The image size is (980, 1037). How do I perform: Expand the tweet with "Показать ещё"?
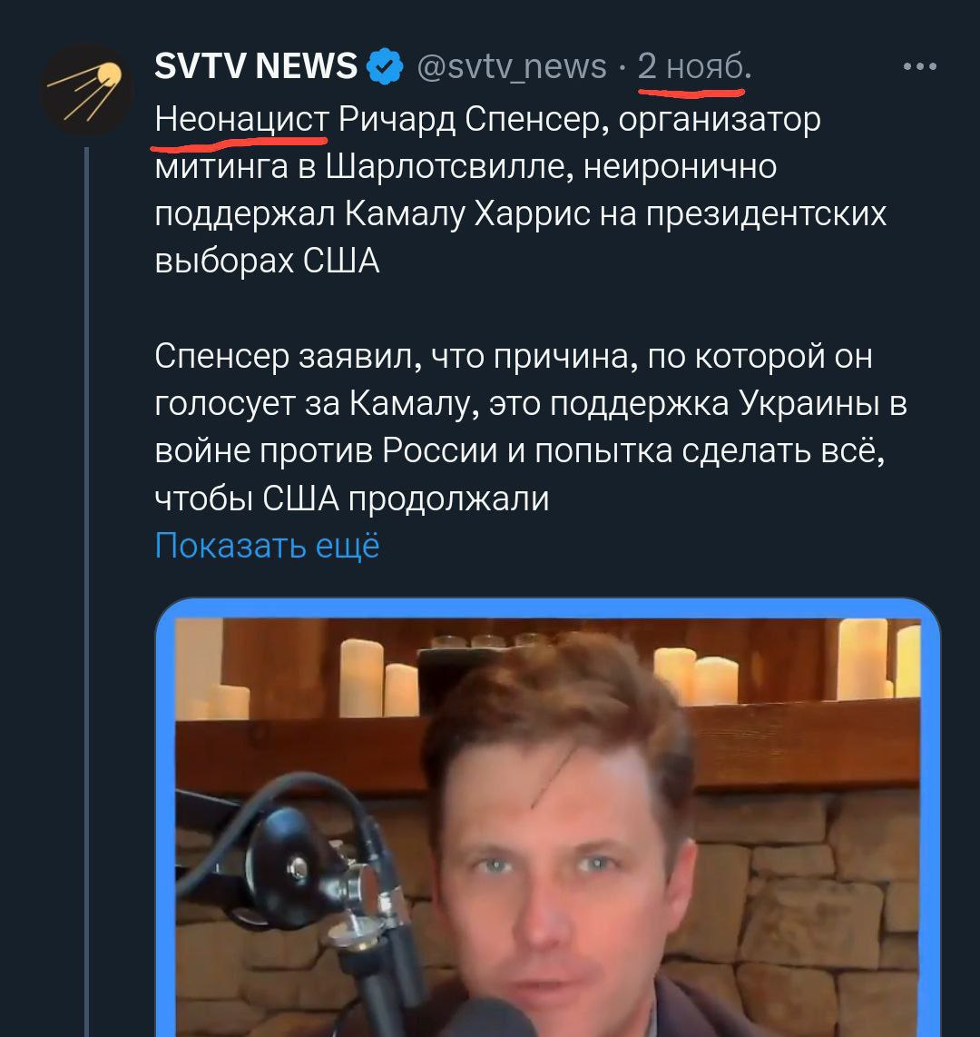[267, 546]
